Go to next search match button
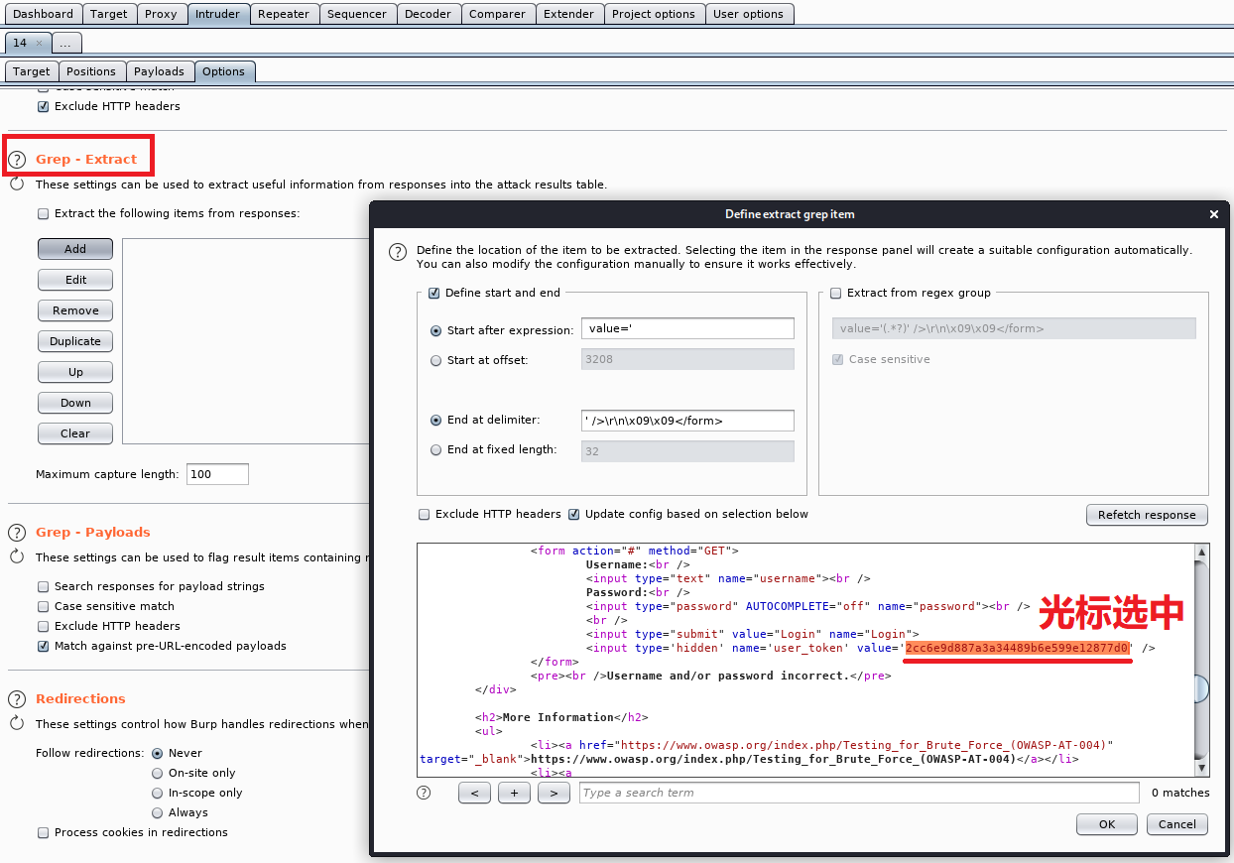Image resolution: width=1234 pixels, height=863 pixels. [554, 793]
